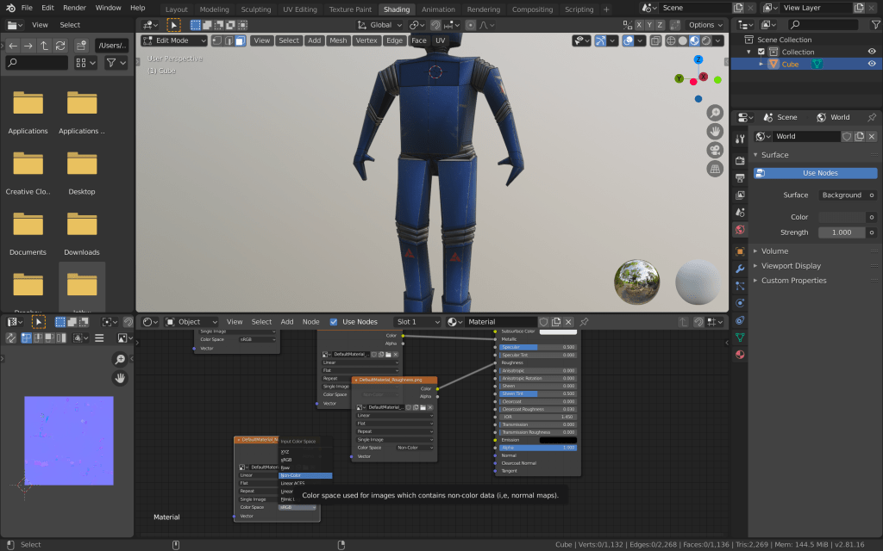Switch perspective/orthographic with the grid icon
Image resolution: width=883 pixels, height=551 pixels.
(x=715, y=169)
